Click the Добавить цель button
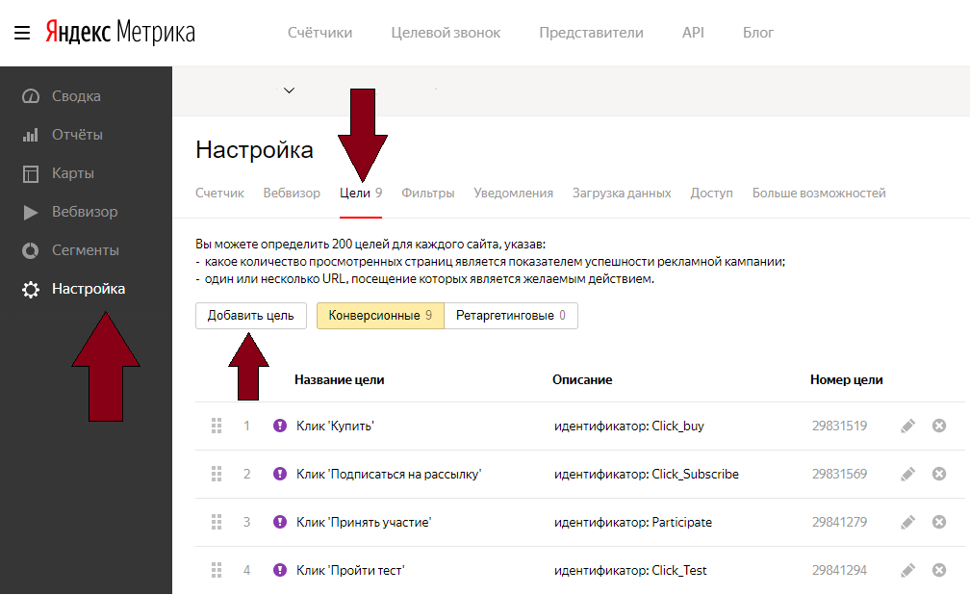Viewport: 970px width, 595px height. click(x=251, y=316)
